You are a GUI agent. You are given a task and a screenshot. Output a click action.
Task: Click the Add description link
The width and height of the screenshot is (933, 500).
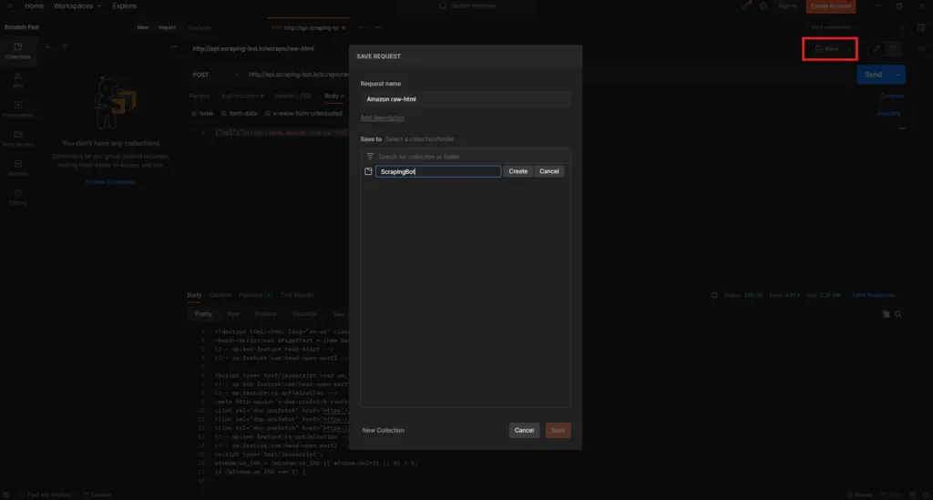(382, 117)
